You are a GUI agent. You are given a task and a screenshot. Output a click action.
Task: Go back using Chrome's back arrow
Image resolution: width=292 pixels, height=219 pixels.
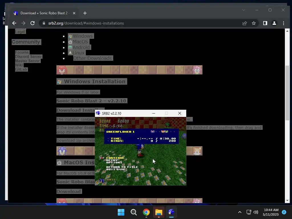[x=14, y=23]
